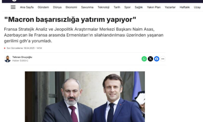Share article on Facebook icon
The image size is (203, 122).
(x=156, y=59)
